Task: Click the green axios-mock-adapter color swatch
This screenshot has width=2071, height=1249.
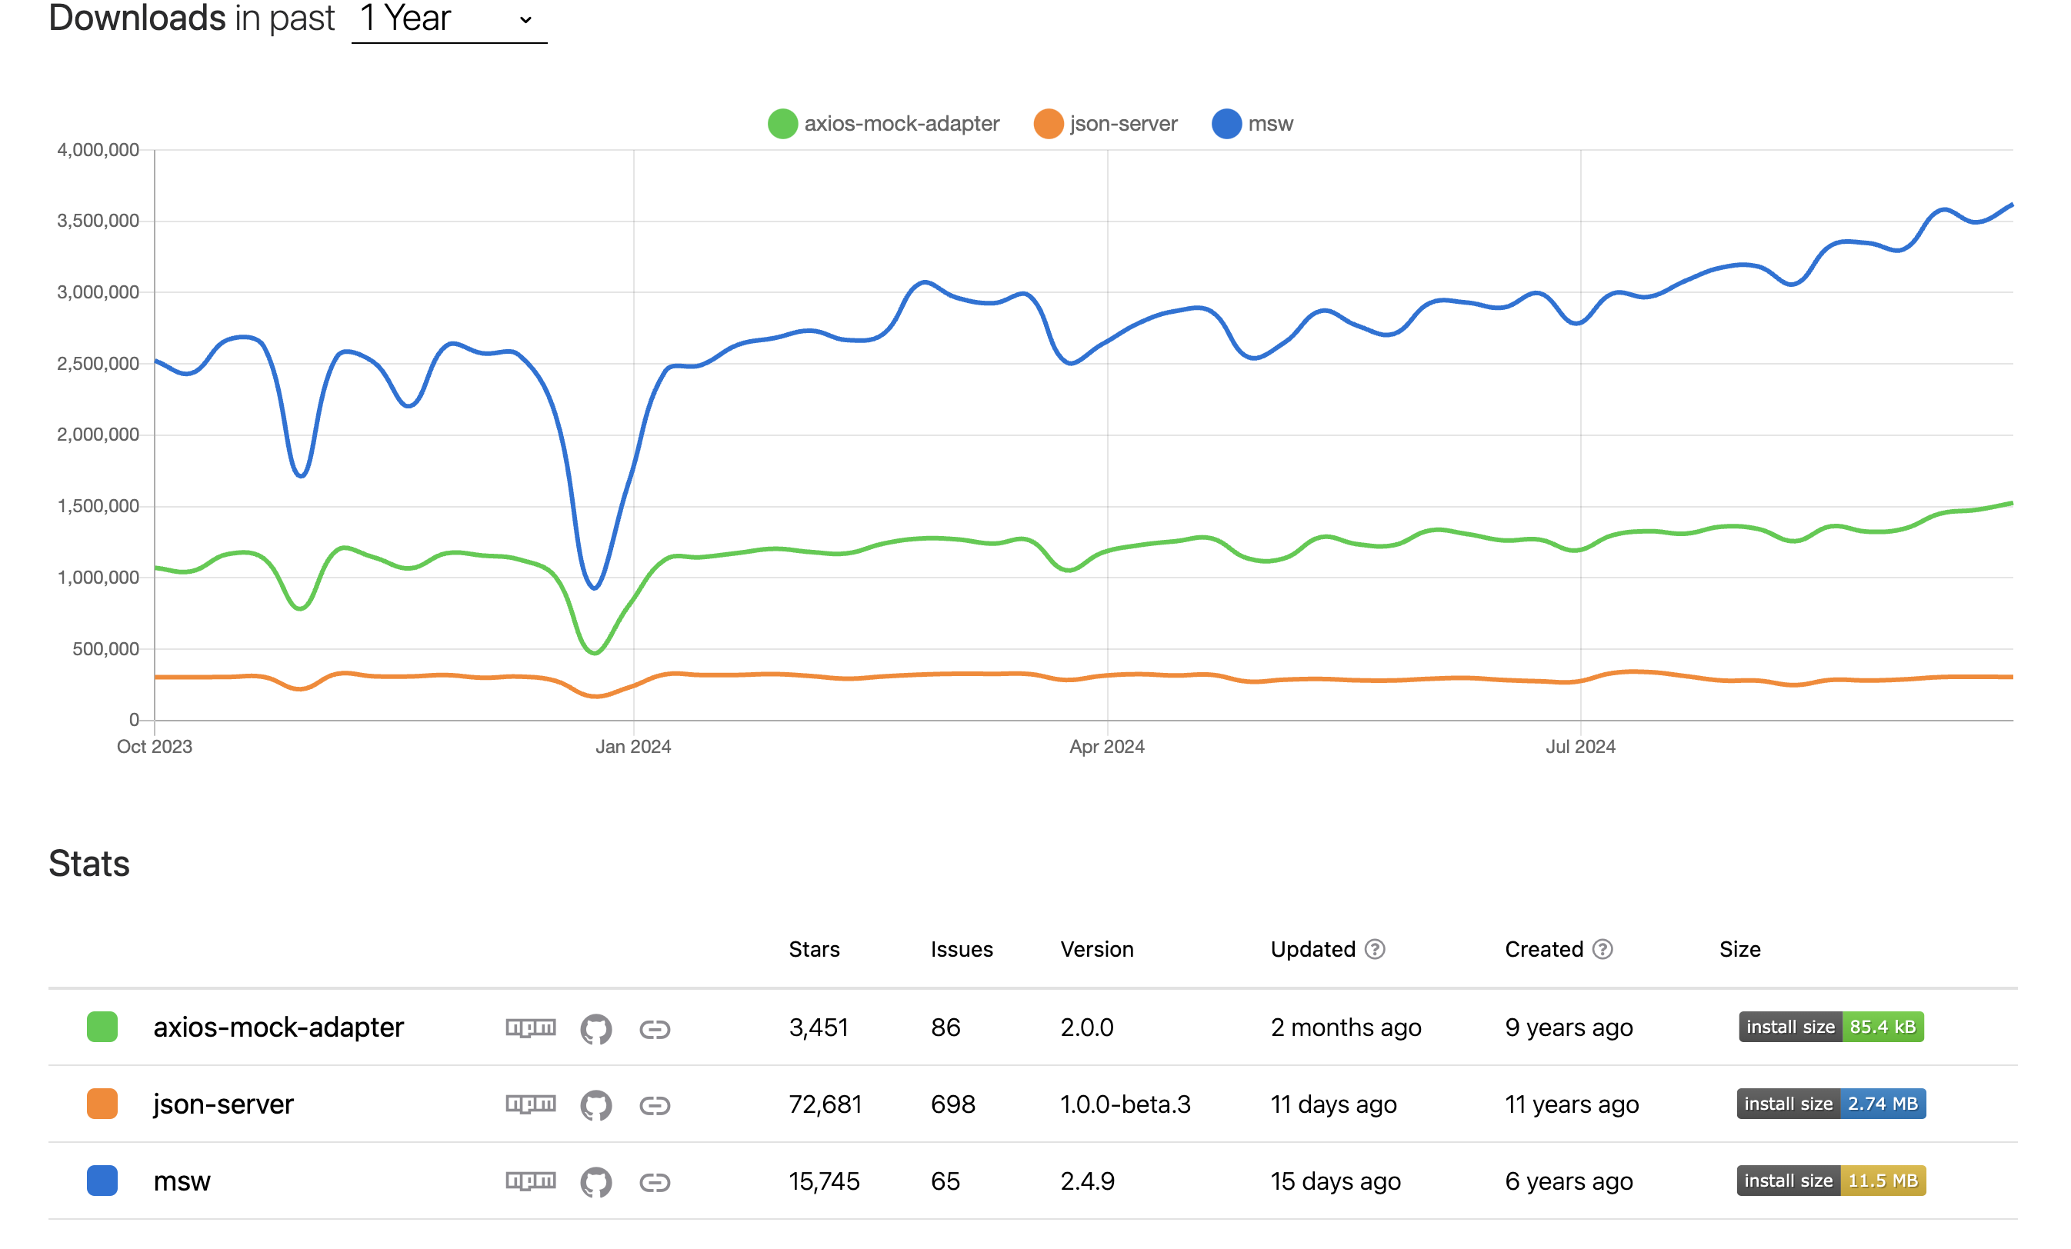Action: coord(102,1026)
